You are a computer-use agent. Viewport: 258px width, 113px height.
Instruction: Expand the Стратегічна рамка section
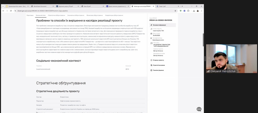coord(159,65)
